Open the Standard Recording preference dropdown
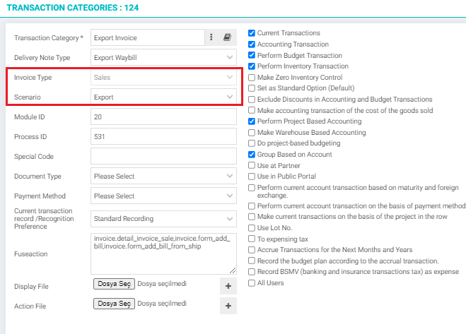The width and height of the screenshot is (466, 334). point(164,218)
